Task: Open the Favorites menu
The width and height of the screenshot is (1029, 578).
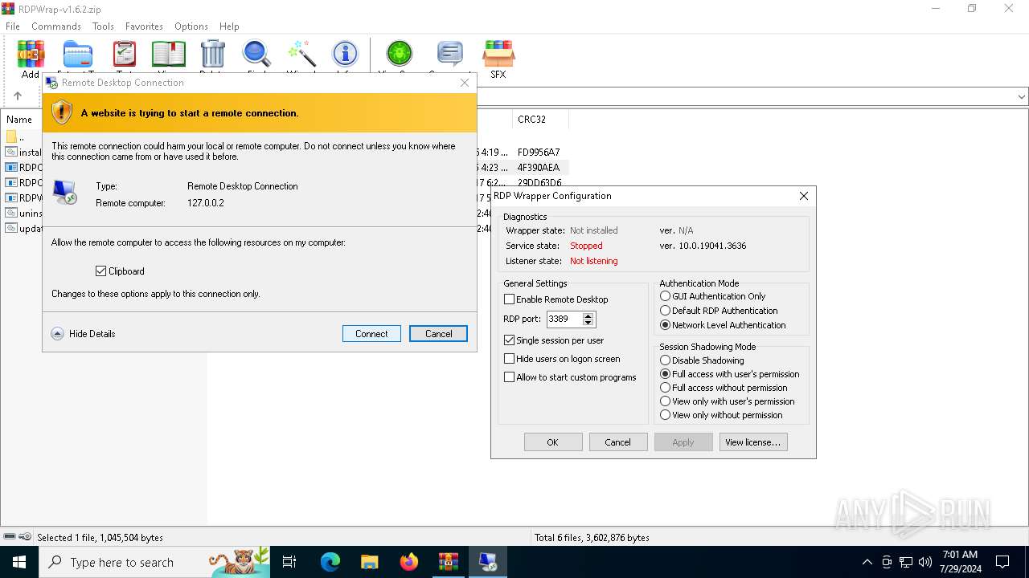Action: click(x=144, y=26)
